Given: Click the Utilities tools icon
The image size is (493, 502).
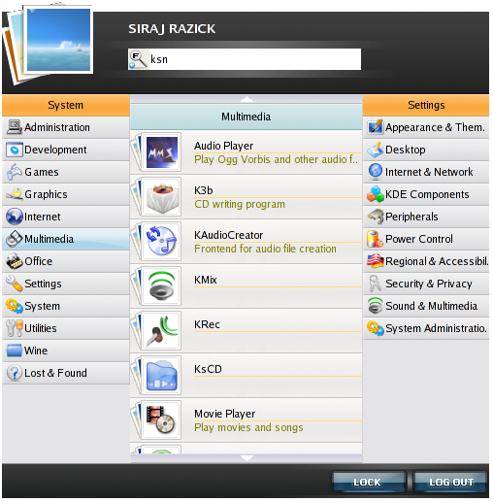Looking at the screenshot, I should click(x=15, y=328).
